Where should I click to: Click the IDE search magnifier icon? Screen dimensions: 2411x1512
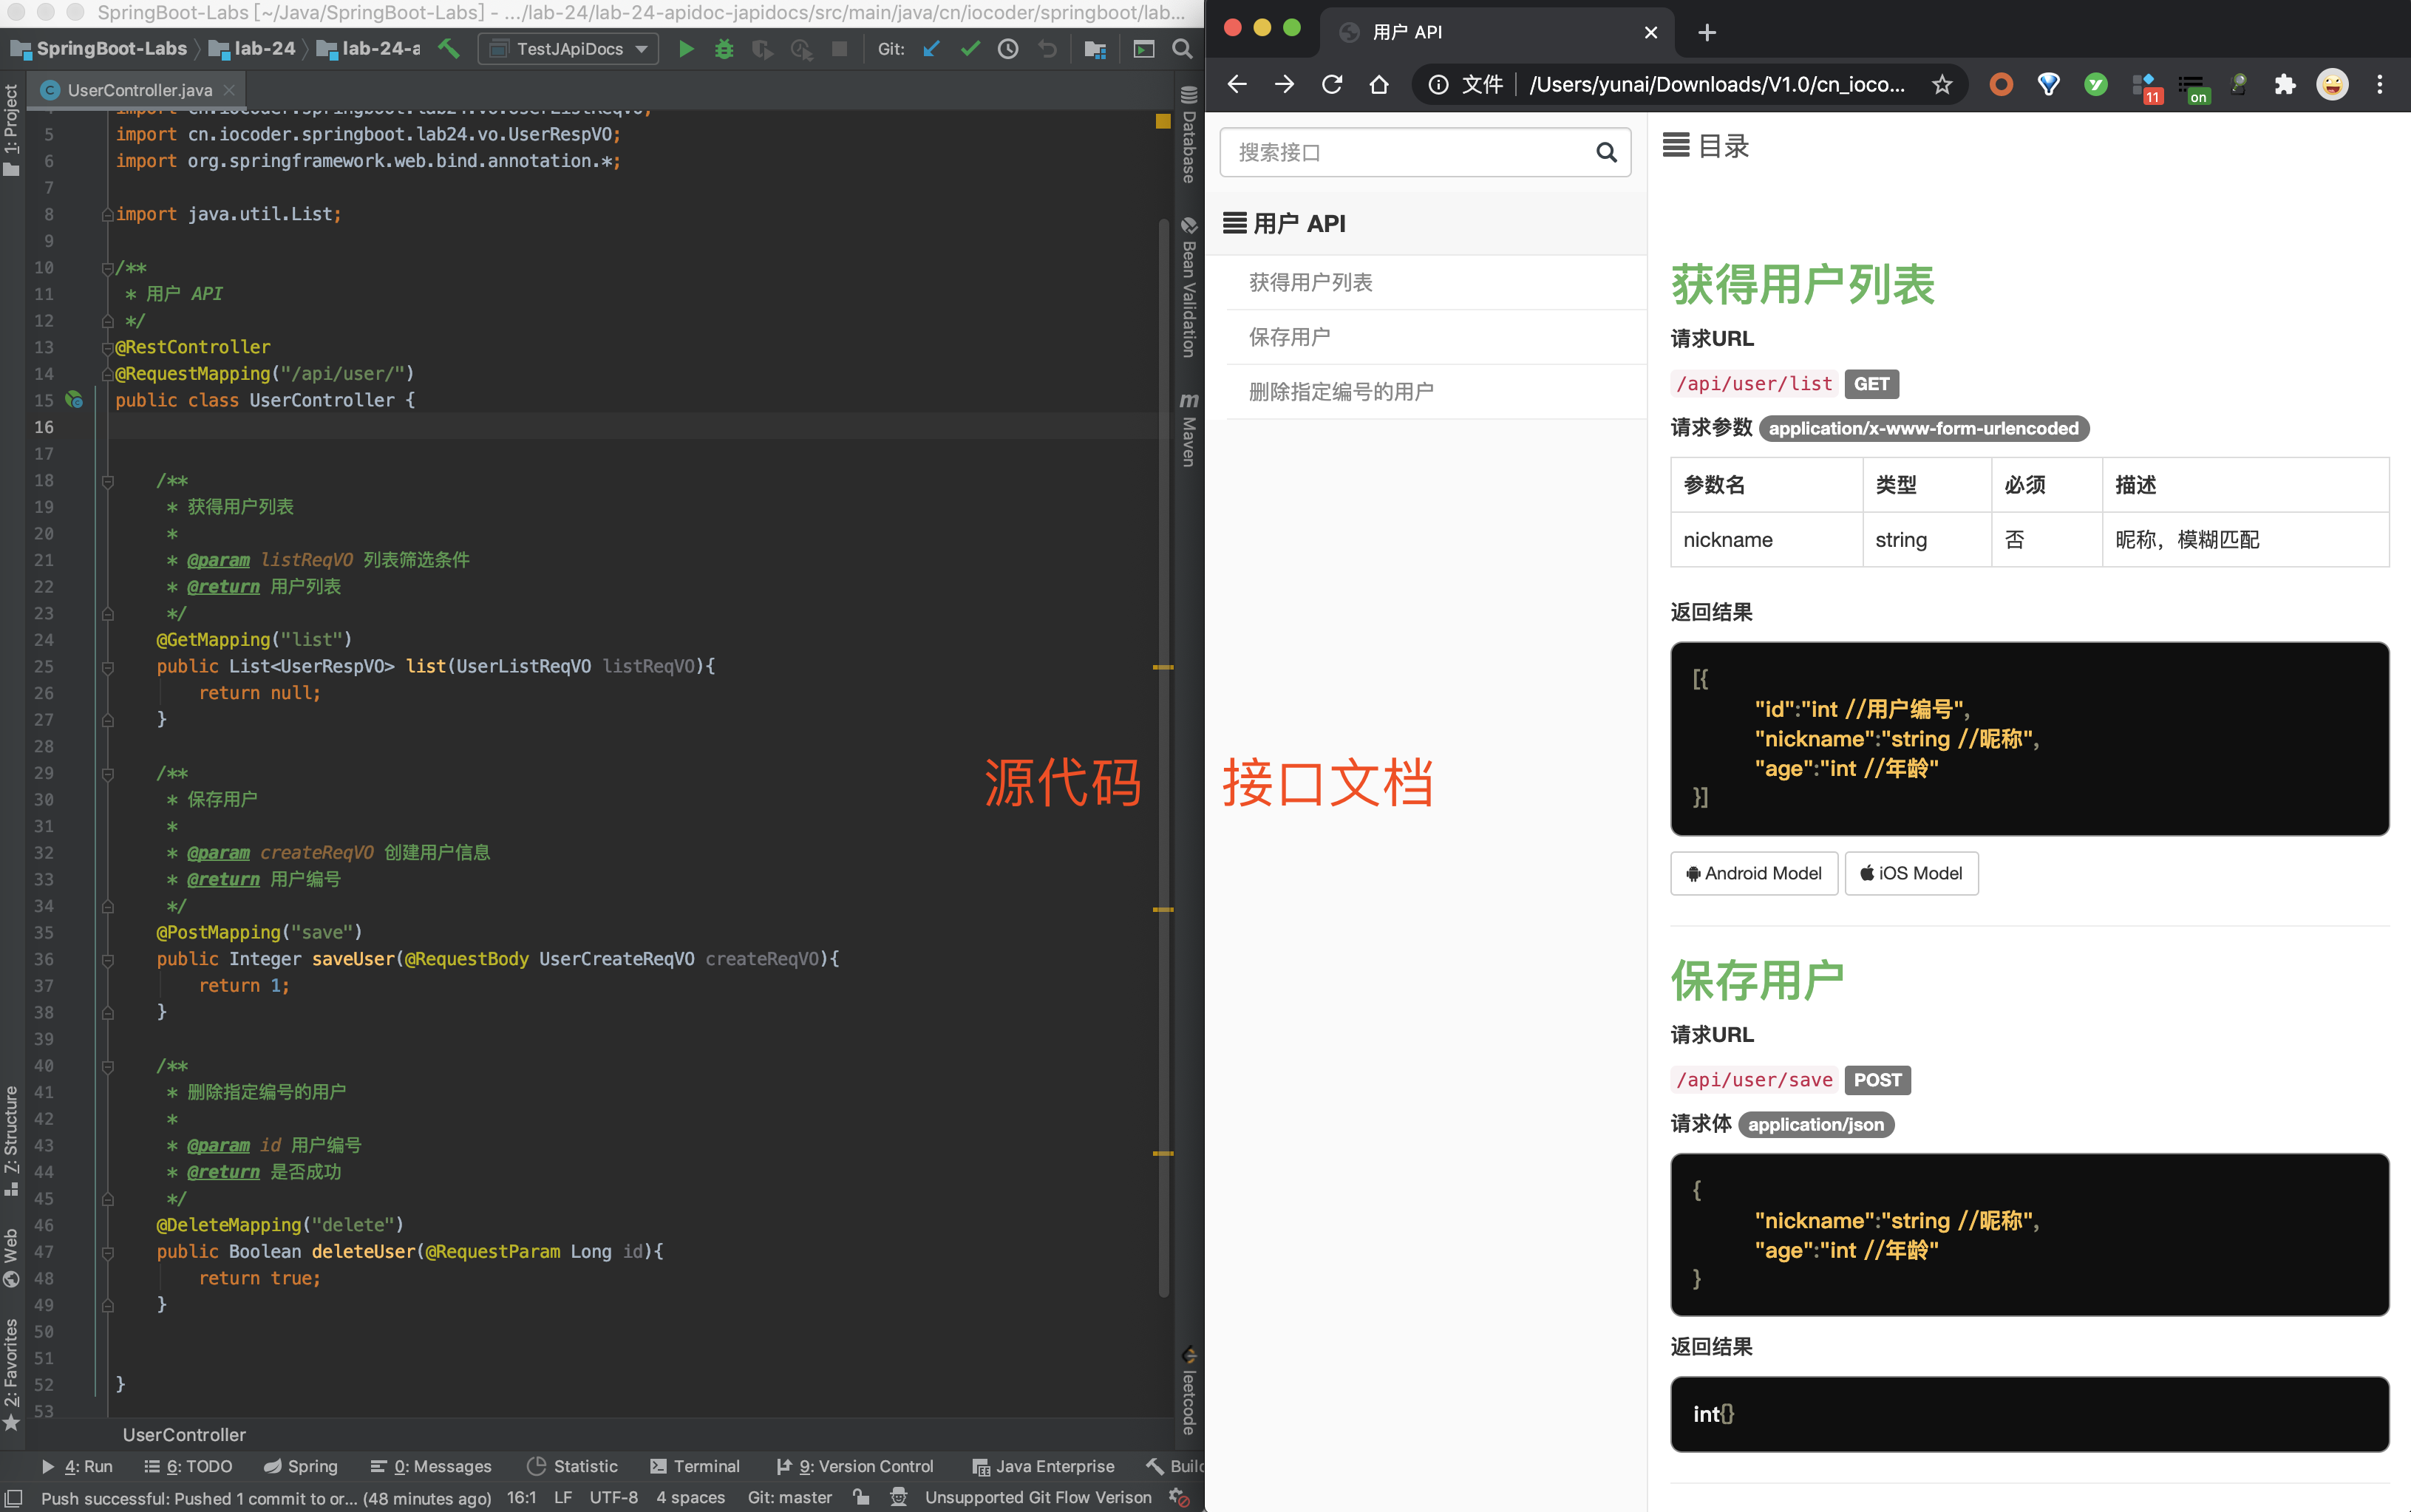[1182, 49]
